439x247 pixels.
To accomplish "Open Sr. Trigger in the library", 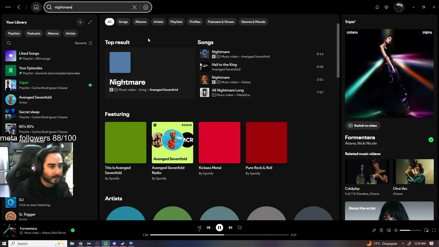I will click(x=49, y=216).
